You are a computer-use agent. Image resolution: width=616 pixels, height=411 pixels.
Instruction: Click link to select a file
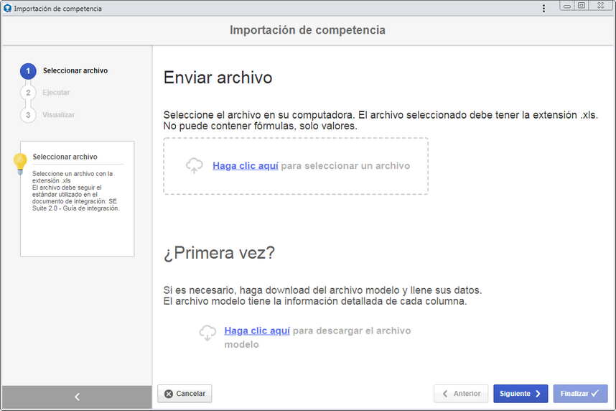click(245, 166)
